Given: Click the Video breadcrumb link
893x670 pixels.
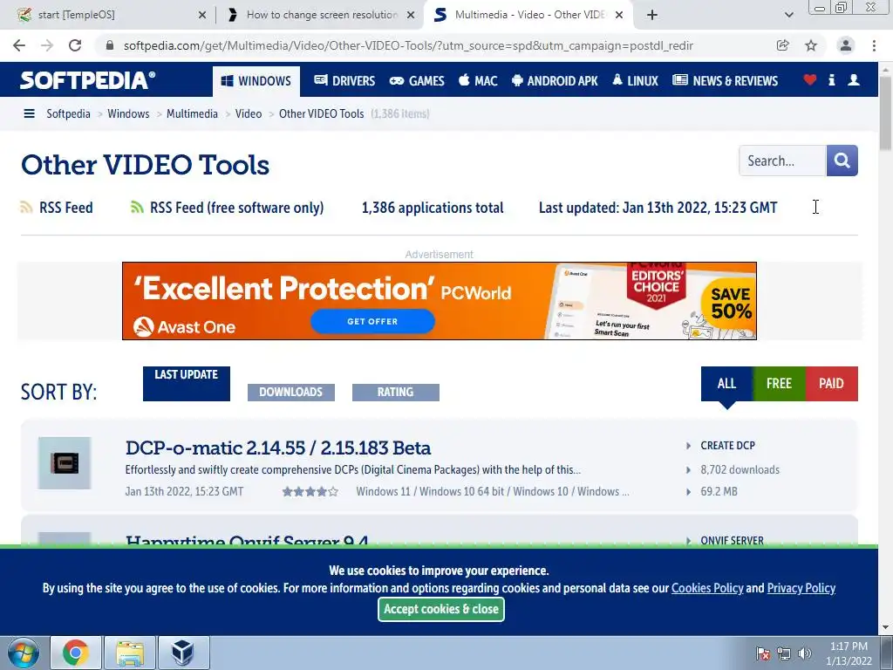Looking at the screenshot, I should [x=249, y=113].
